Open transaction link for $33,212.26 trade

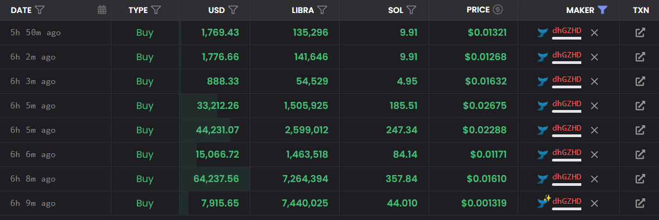click(x=640, y=106)
